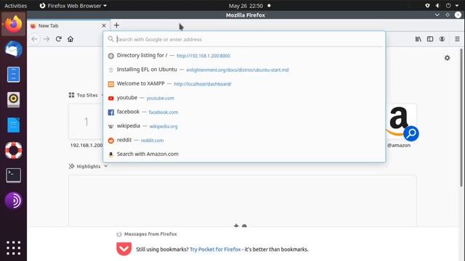465x261 pixels.
Task: Go to the Firefox home page
Action: [x=70, y=39]
